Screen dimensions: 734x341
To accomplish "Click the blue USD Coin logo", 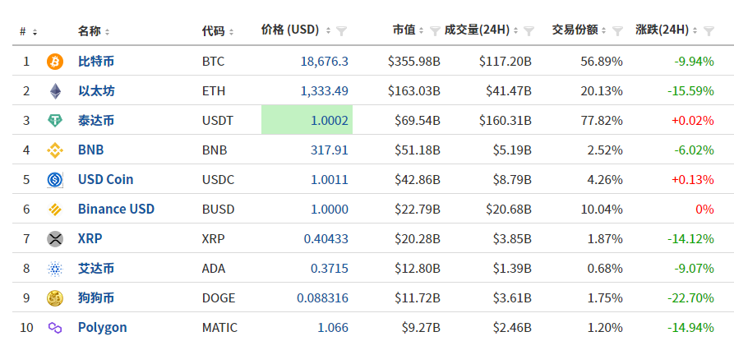I will pyautogui.click(x=55, y=180).
